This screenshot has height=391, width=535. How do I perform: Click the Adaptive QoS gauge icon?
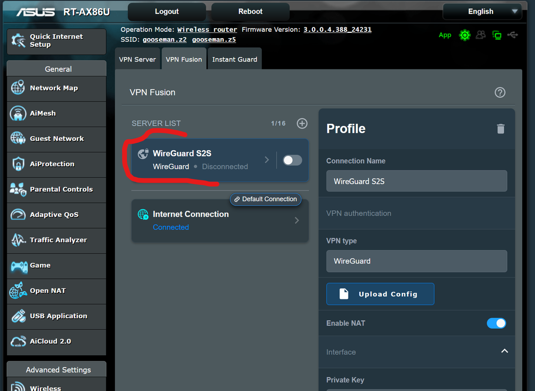click(18, 215)
